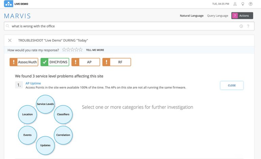Dismiss troubleshoot result with X icon

pyautogui.click(x=10, y=40)
